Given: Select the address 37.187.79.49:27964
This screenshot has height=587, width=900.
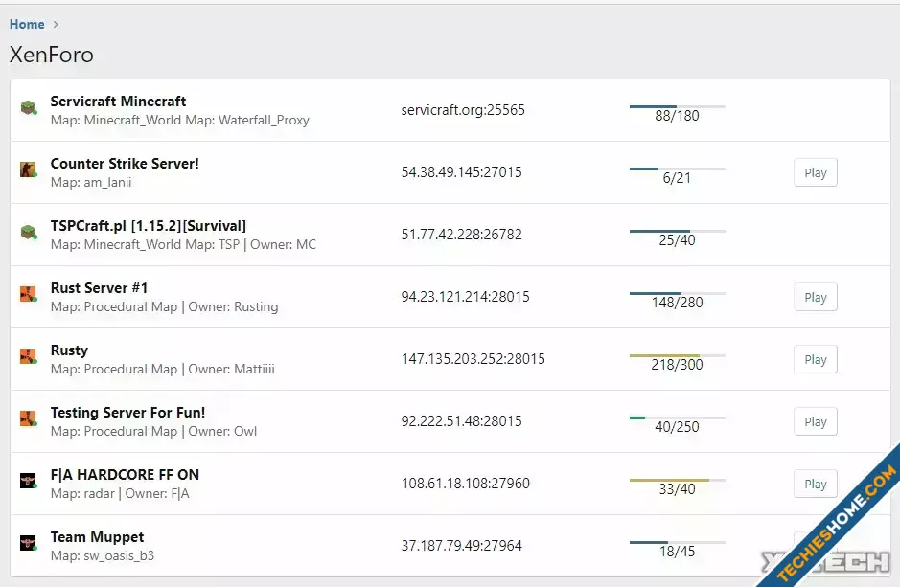Looking at the screenshot, I should [461, 545].
